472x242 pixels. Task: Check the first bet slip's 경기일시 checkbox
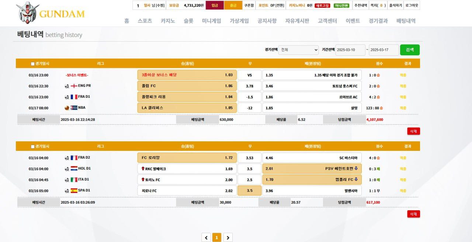tap(33, 64)
